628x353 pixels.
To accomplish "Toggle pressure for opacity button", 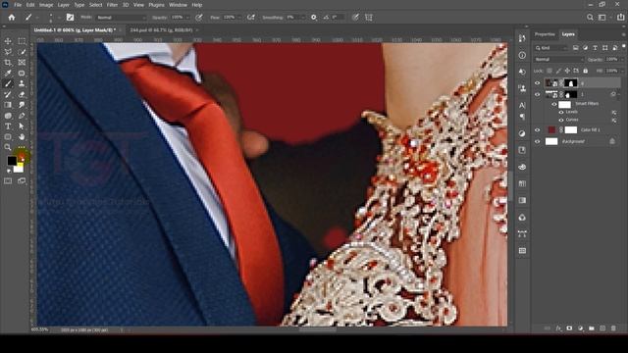I will click(199, 18).
